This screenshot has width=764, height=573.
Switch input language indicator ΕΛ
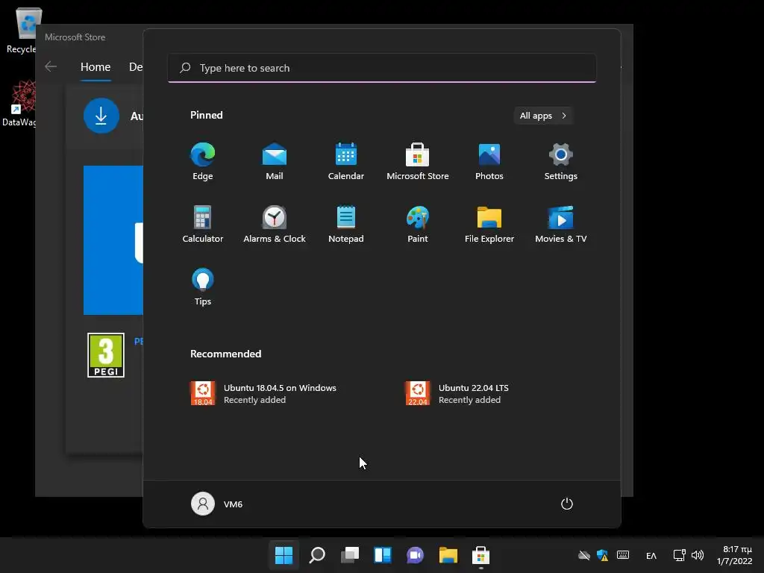pos(651,555)
